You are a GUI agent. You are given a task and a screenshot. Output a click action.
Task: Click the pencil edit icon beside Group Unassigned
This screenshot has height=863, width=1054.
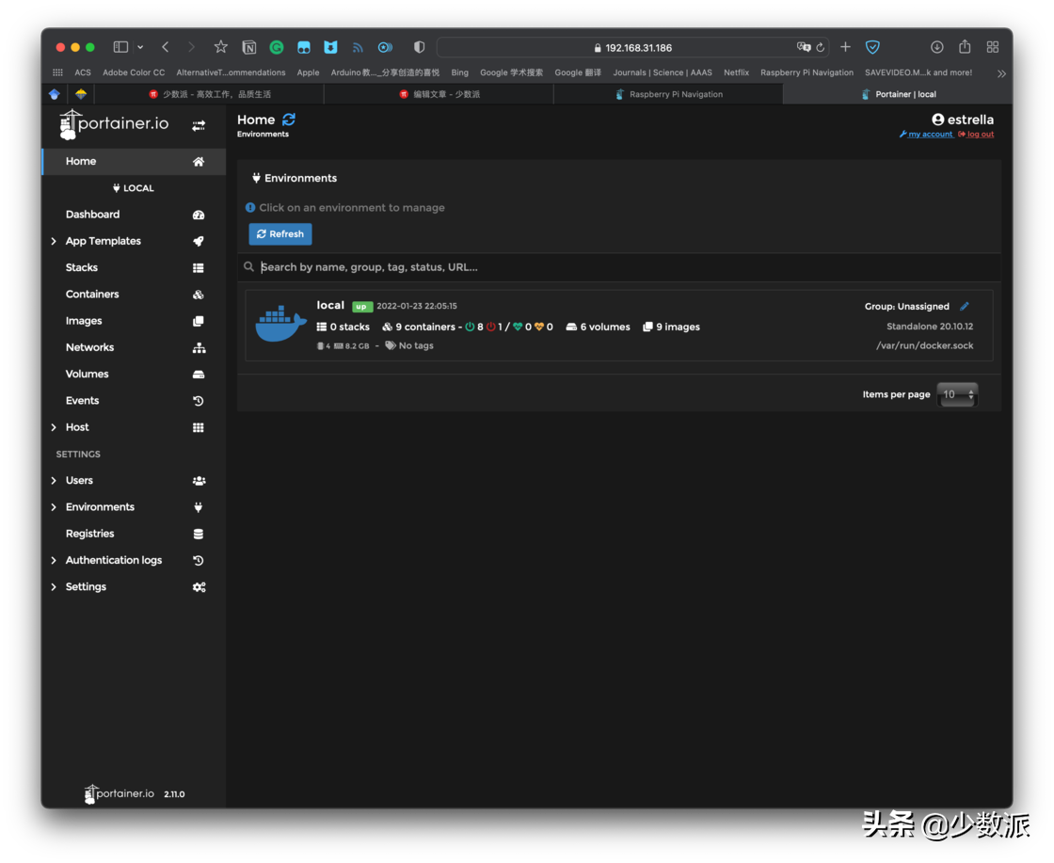pos(965,306)
